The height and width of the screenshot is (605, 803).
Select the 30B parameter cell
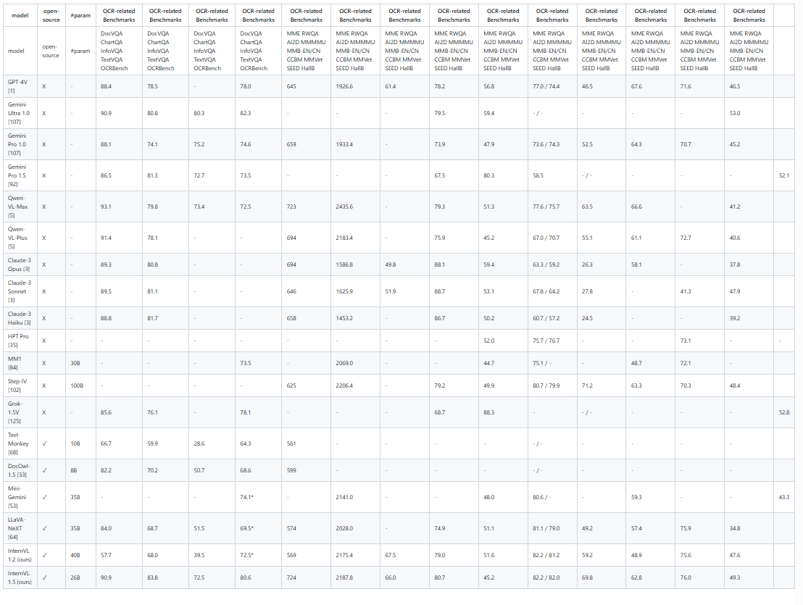(81, 364)
